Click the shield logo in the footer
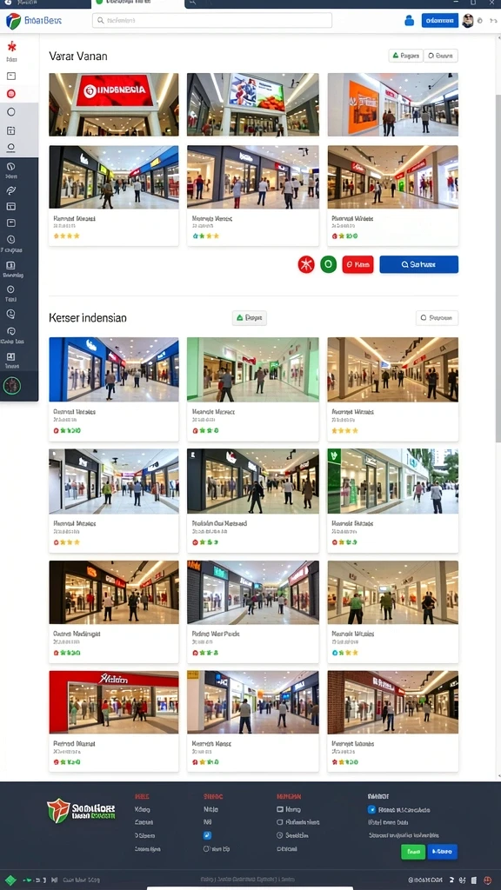Viewport: 501px width, 890px height. [58, 811]
